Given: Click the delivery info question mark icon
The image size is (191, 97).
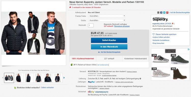Looking at the screenshot, I should click(140, 79).
